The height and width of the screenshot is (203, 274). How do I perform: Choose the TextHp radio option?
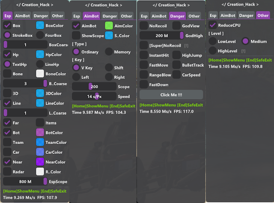pos(7,64)
